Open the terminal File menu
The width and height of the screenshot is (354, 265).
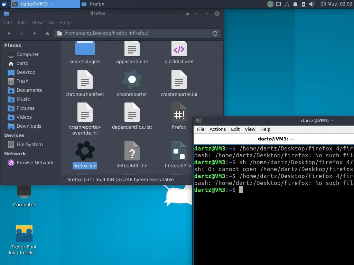click(201, 129)
